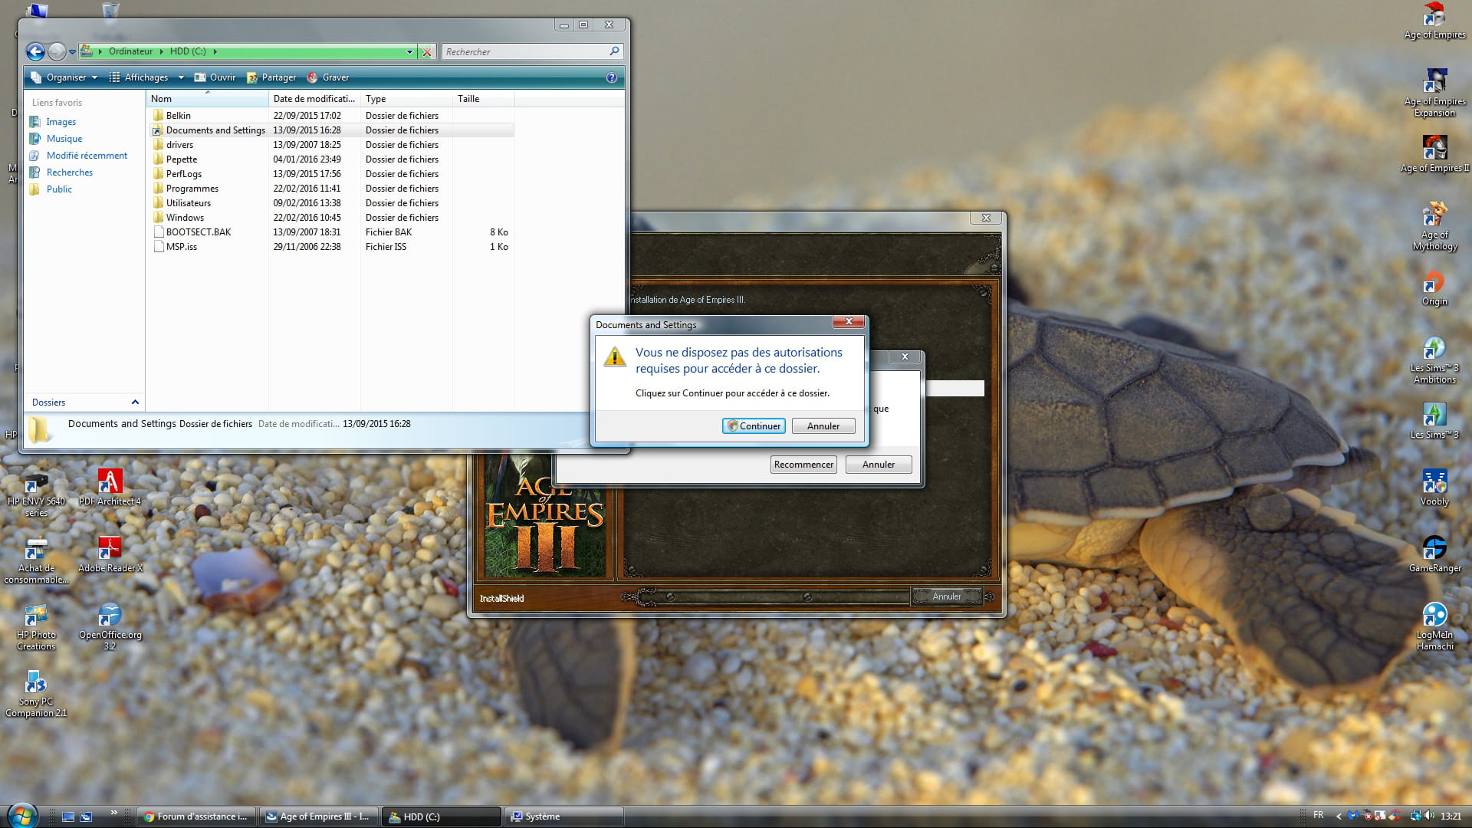Image resolution: width=1472 pixels, height=828 pixels.
Task: Open the recent pages dropdown next to forward arrow
Action: pos(72,52)
